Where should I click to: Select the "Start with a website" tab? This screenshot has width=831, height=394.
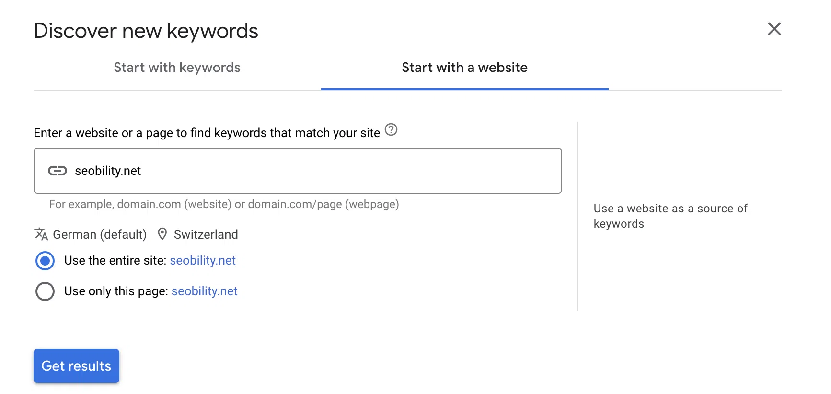(464, 68)
